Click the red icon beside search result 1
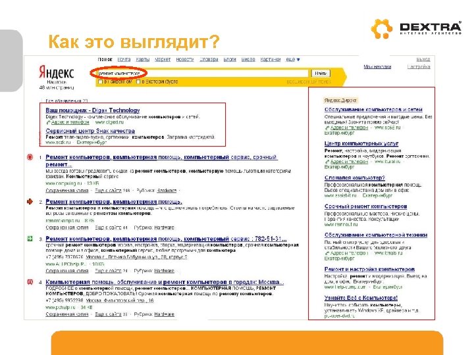 point(30,157)
